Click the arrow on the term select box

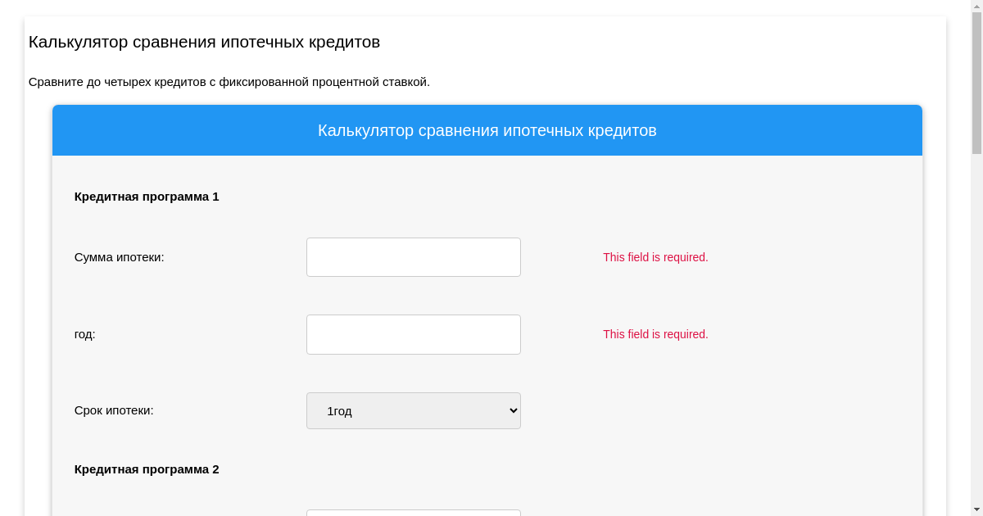click(514, 410)
